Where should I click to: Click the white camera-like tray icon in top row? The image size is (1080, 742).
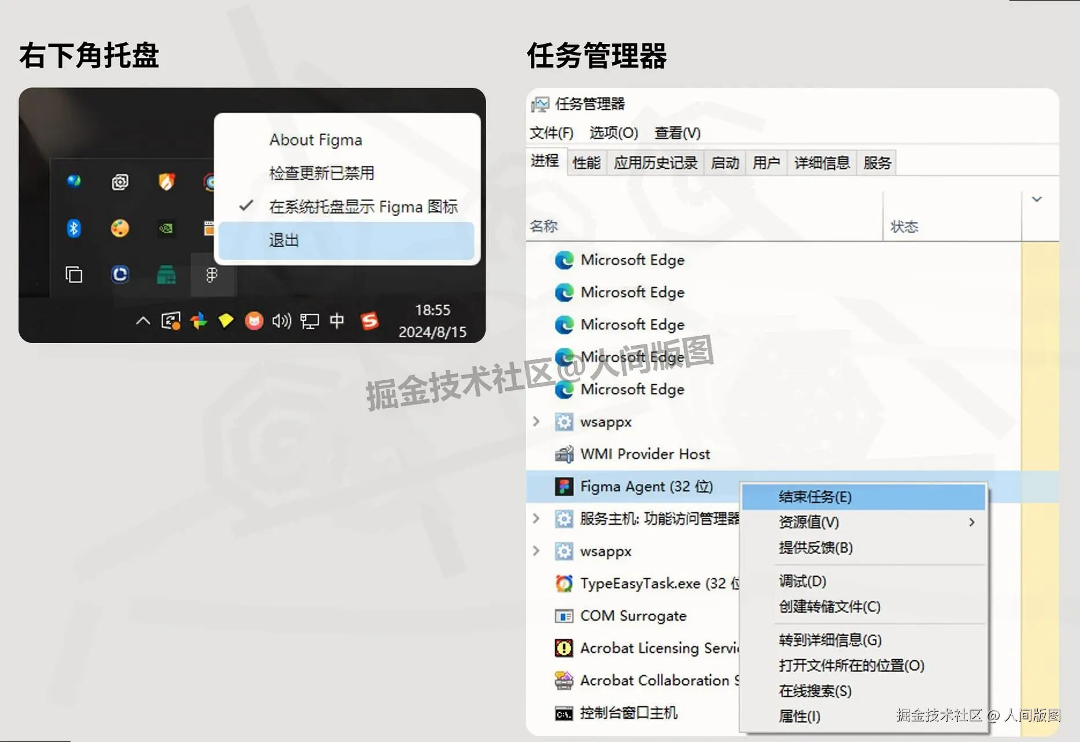(x=120, y=182)
